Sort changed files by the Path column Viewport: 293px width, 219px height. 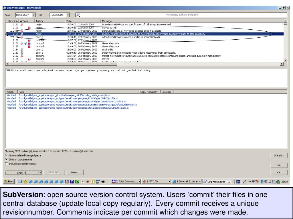click(x=78, y=92)
